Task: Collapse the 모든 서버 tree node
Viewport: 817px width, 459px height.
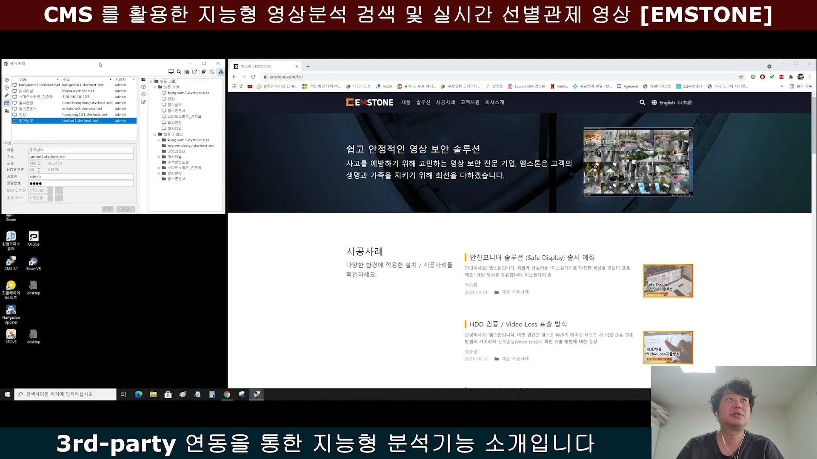Action: pos(155,87)
